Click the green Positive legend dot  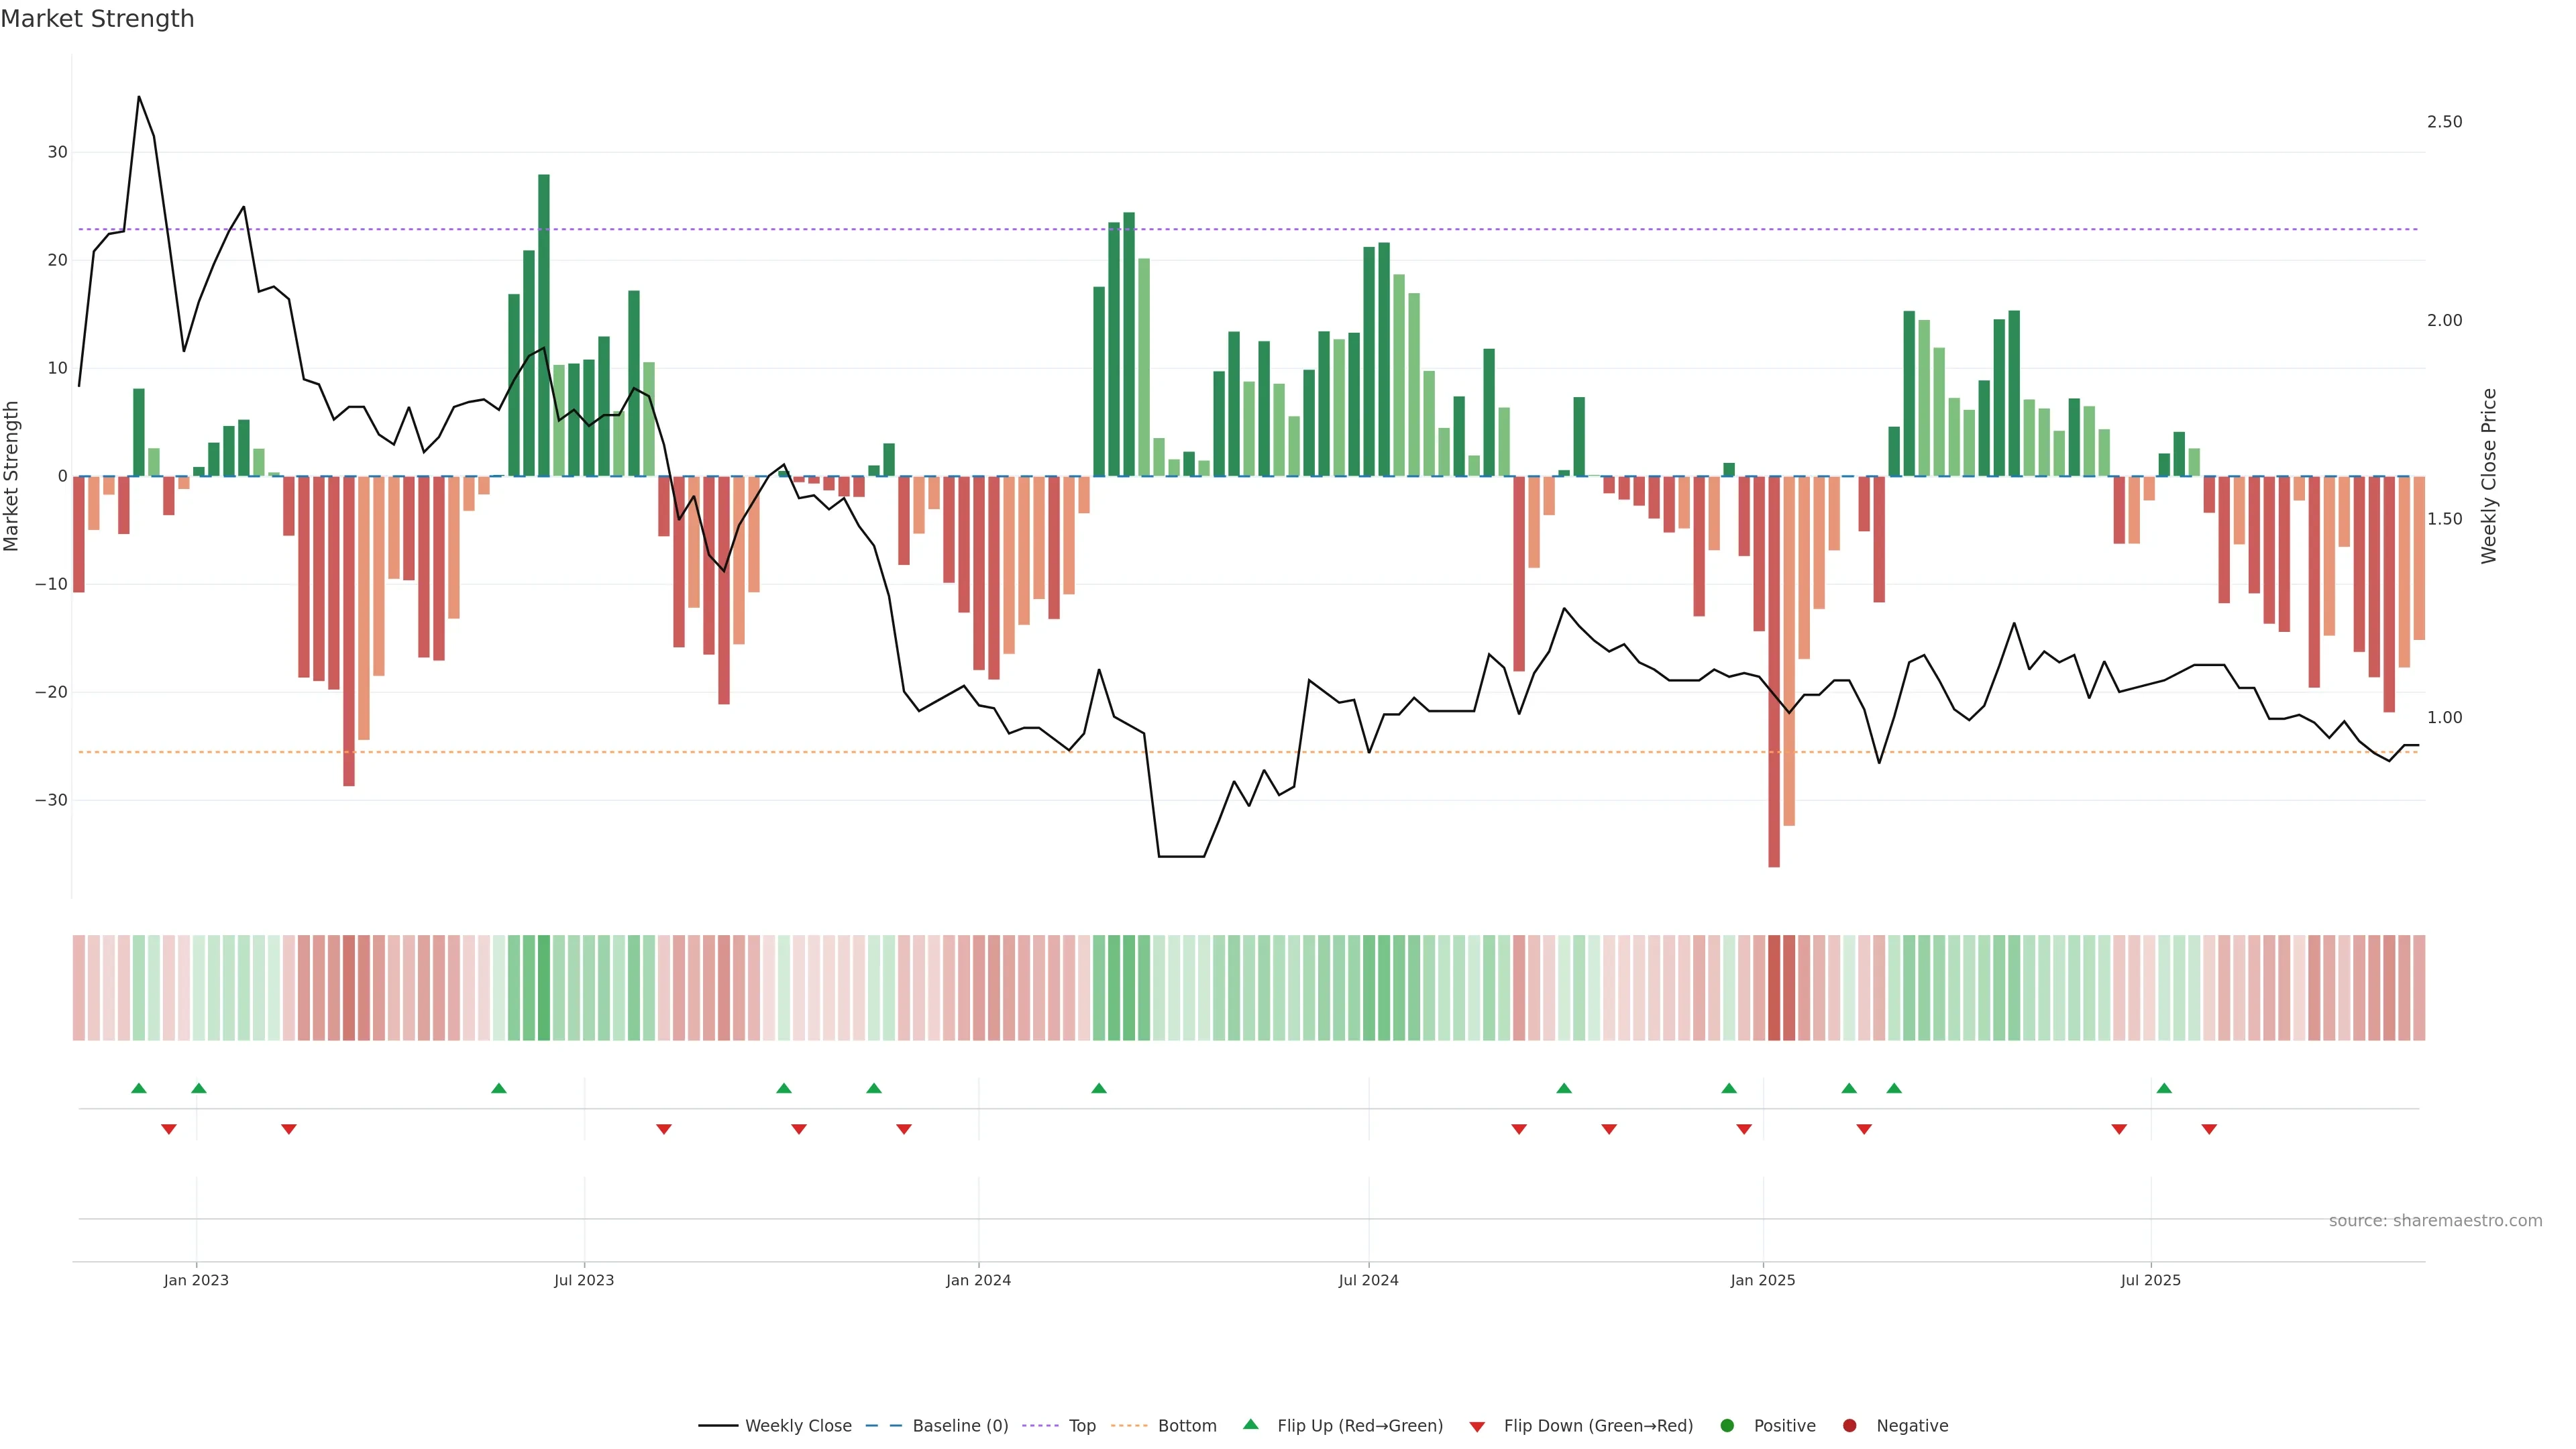click(1727, 1426)
